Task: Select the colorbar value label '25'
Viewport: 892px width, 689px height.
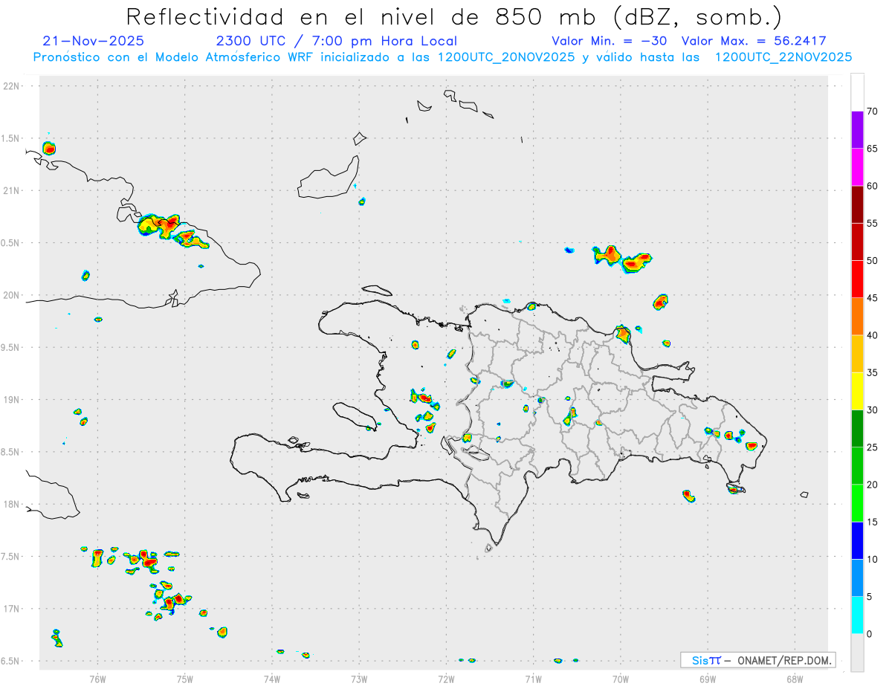Action: [873, 447]
